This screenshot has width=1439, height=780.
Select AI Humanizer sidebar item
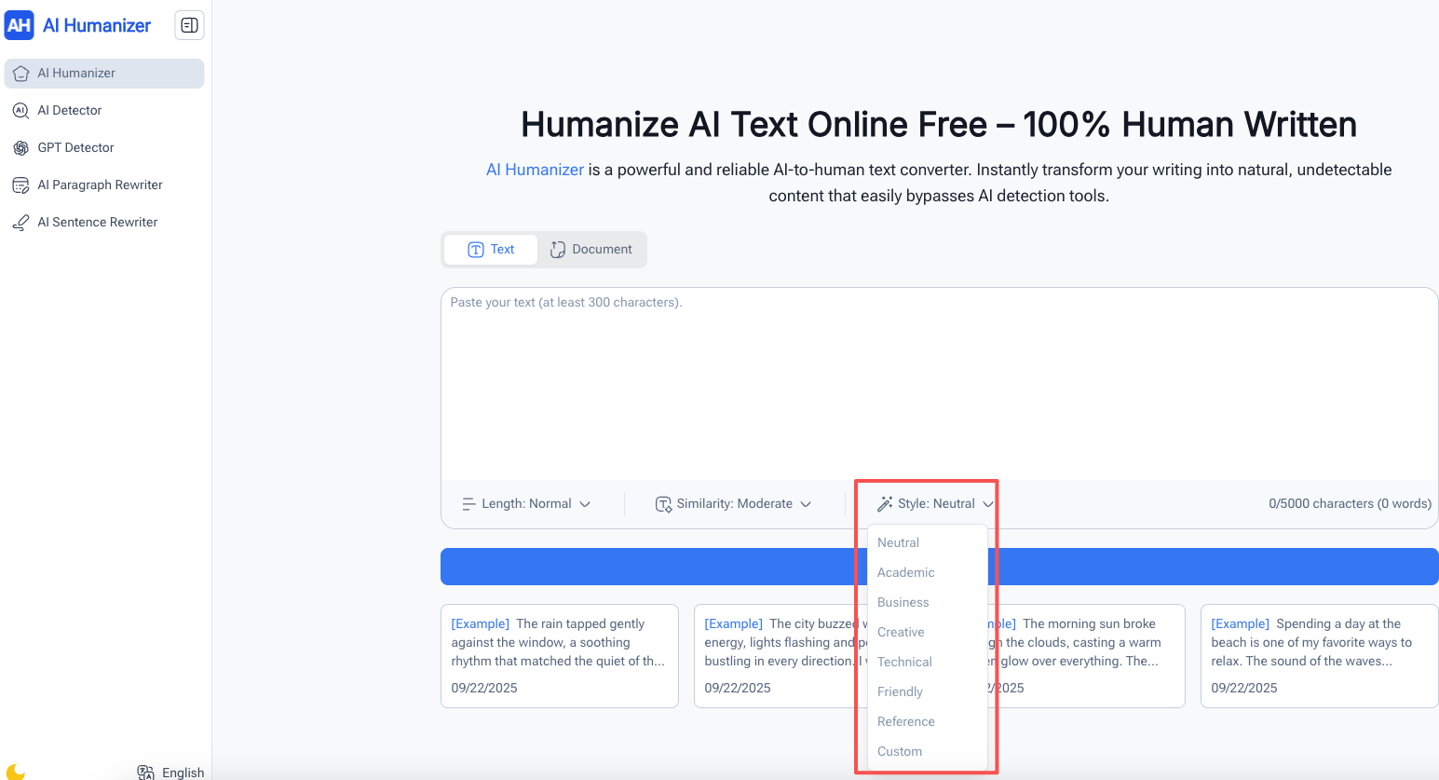click(x=104, y=74)
